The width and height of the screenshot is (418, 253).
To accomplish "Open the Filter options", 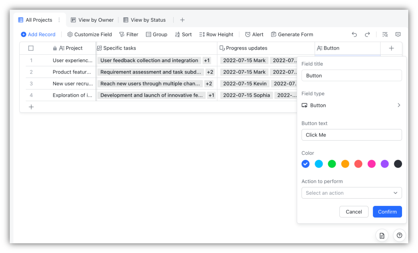I will pos(129,34).
